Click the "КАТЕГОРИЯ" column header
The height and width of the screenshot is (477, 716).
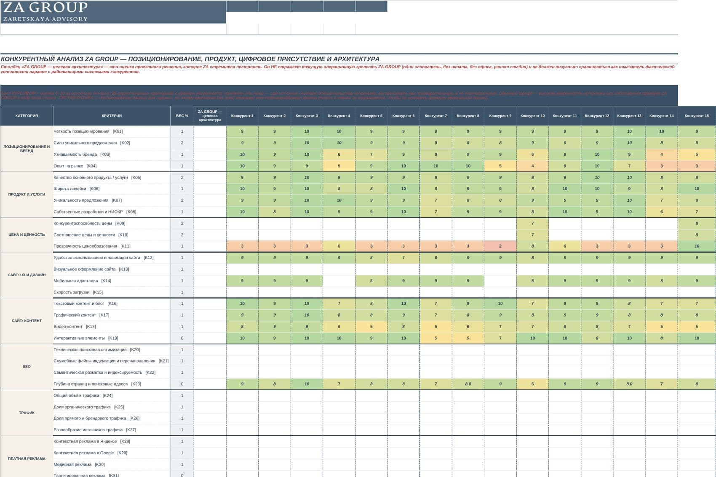click(x=27, y=116)
